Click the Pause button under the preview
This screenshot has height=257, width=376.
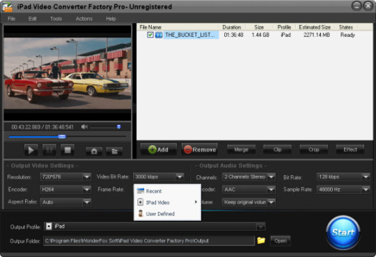click(x=49, y=150)
